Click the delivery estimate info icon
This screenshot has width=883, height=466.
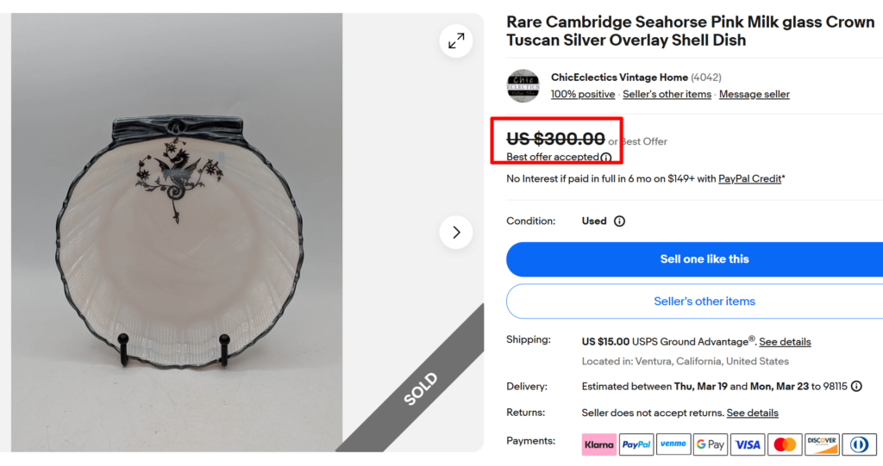(x=856, y=387)
